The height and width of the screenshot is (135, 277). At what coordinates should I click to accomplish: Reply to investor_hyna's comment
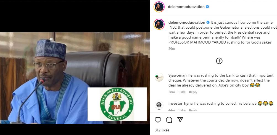pos(193,110)
